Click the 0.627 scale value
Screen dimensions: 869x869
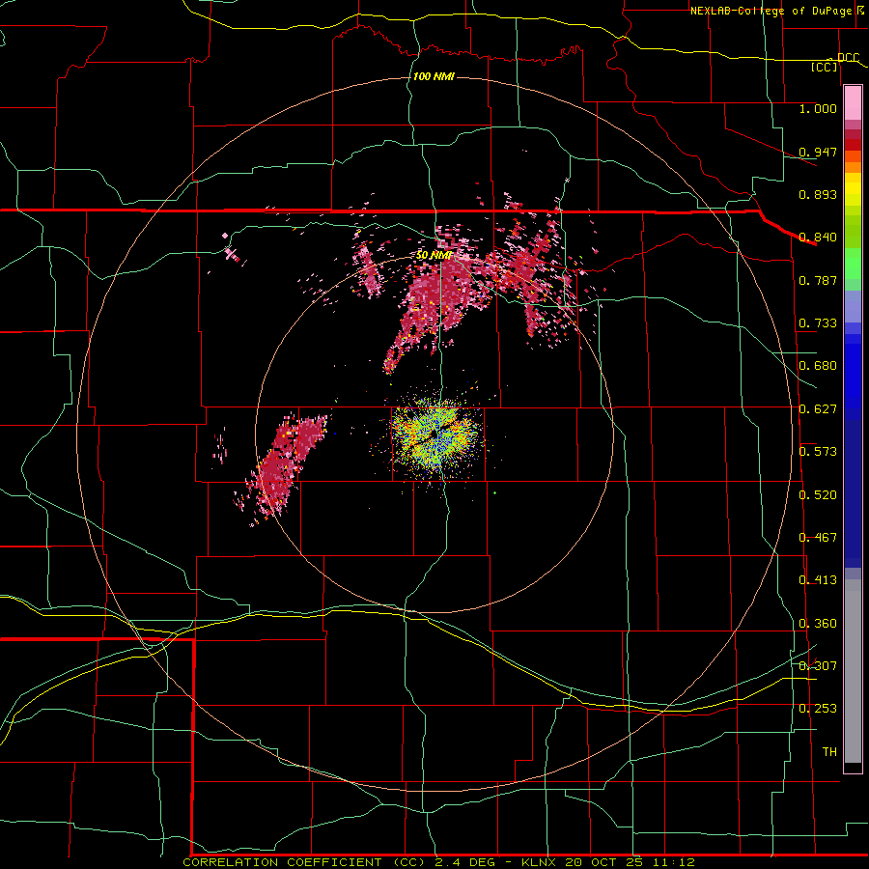click(818, 409)
